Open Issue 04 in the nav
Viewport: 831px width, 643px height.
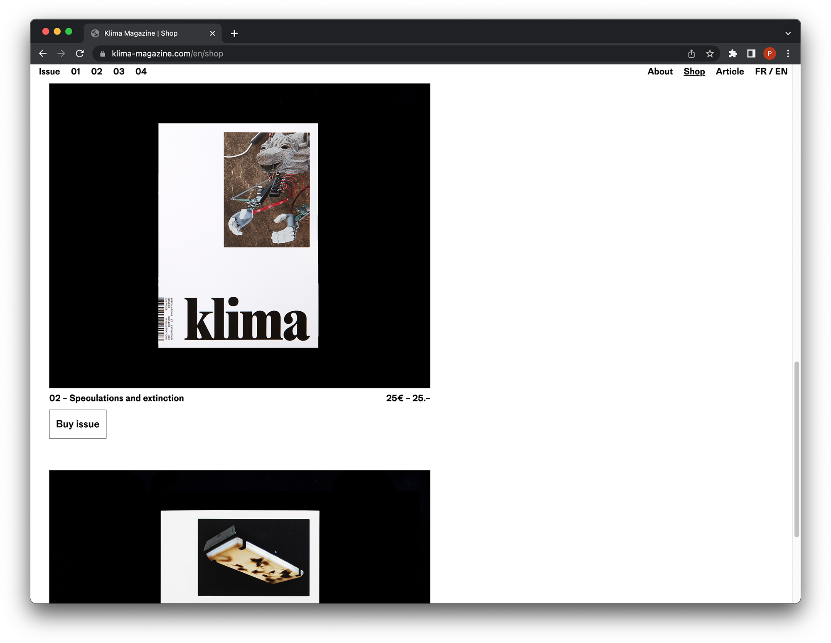[x=141, y=71]
